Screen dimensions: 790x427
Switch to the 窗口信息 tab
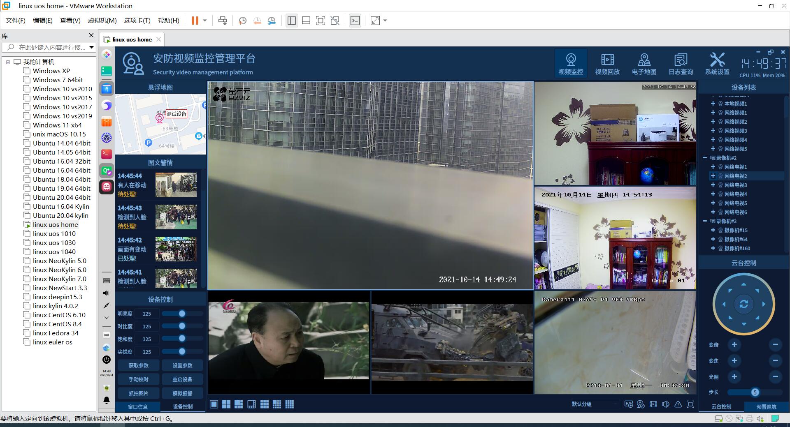[x=137, y=407]
